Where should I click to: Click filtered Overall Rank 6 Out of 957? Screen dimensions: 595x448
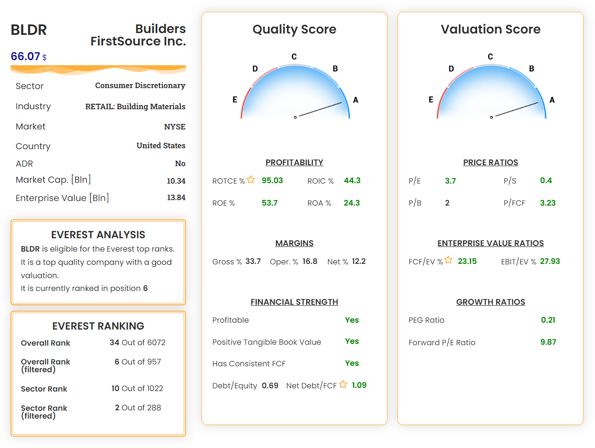[x=138, y=362]
